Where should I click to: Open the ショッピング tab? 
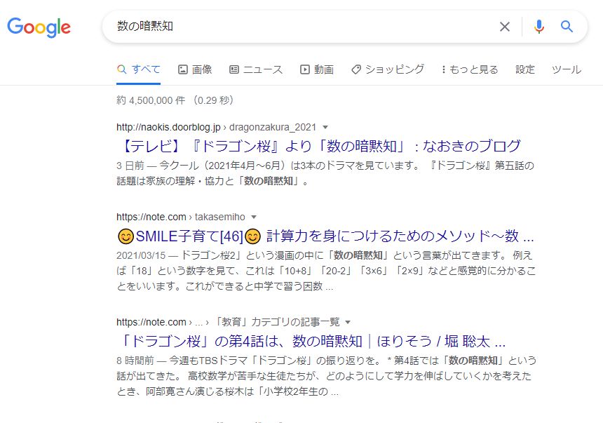point(388,69)
